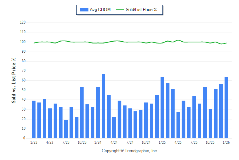
Task: Select the shortest bar at 7/23
Action: pos(66,129)
